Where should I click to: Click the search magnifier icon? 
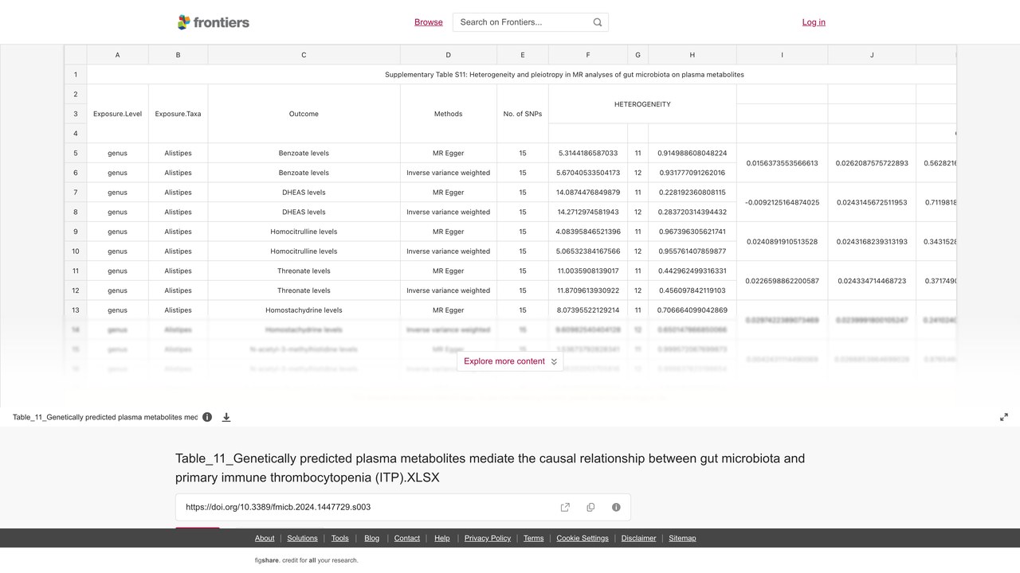(x=598, y=22)
